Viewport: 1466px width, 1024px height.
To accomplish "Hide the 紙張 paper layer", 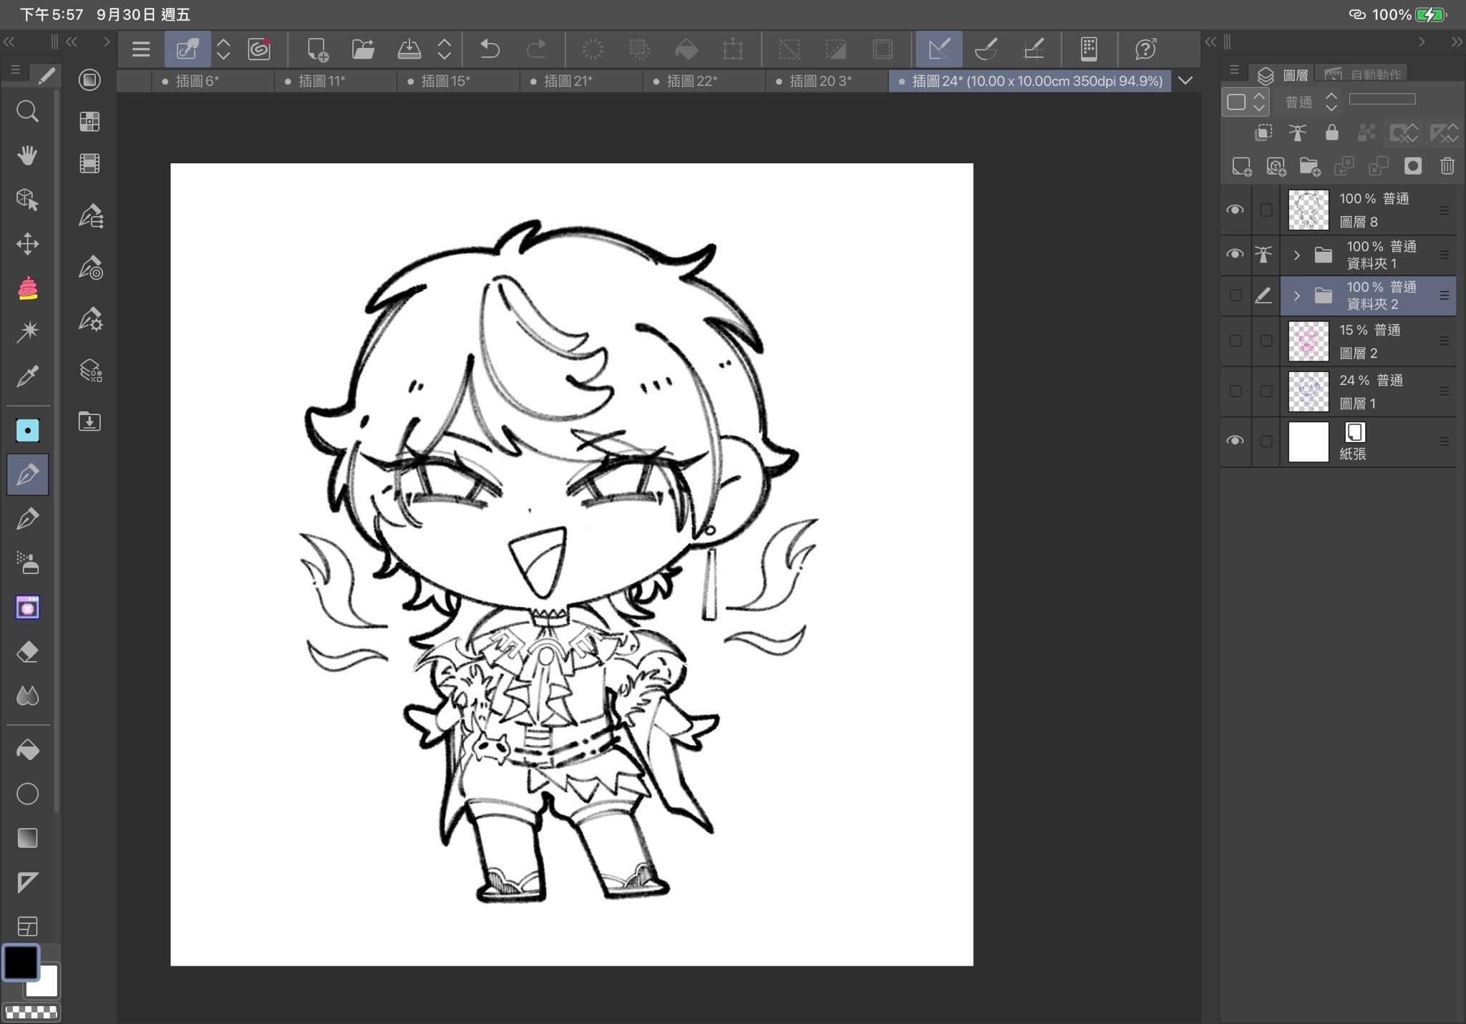I will tap(1235, 441).
